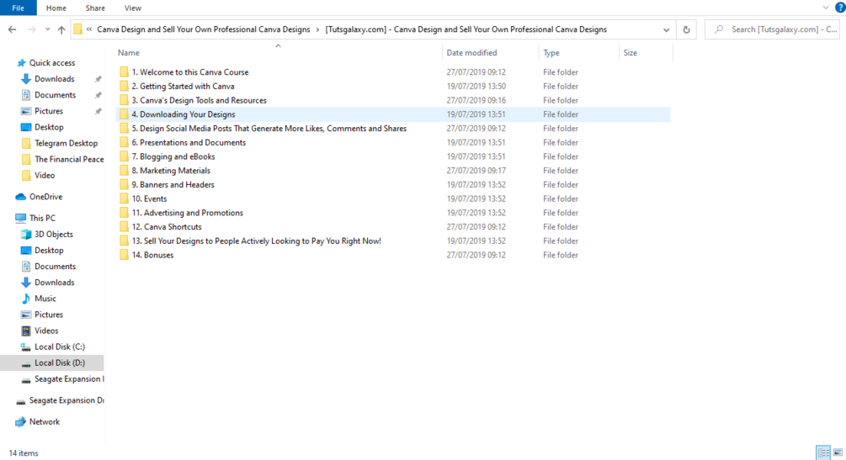846x460 pixels.
Task: Open pinned Documents under Quick access
Action: 55,96
